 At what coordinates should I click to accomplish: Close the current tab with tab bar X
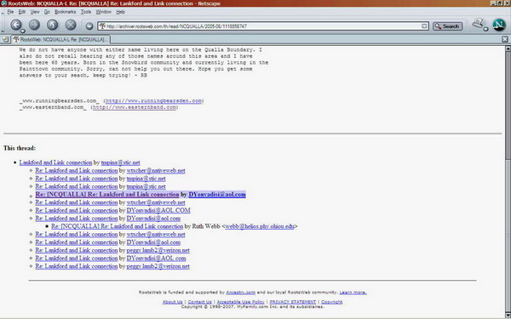click(505, 39)
